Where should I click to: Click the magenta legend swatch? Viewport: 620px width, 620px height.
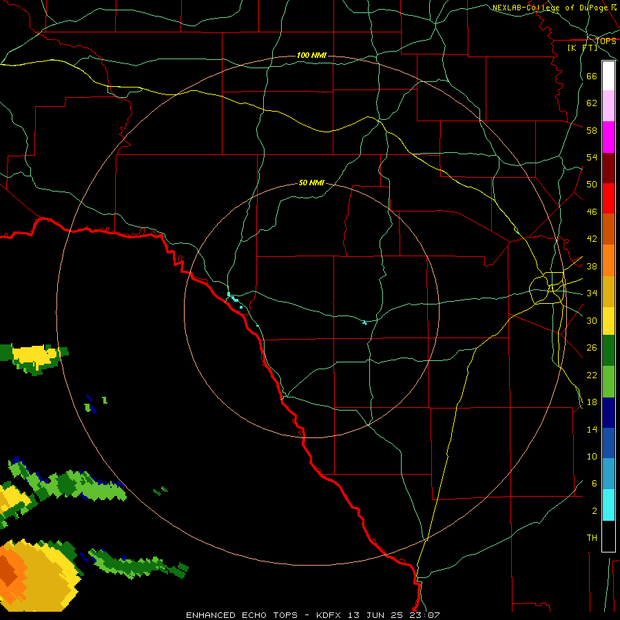(x=608, y=137)
